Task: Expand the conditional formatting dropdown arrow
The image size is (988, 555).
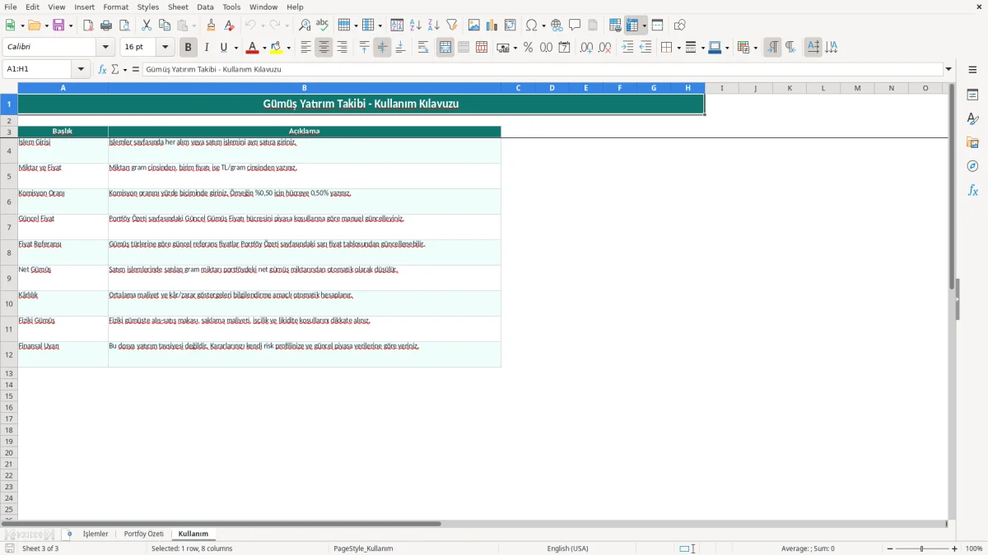Action: [755, 48]
